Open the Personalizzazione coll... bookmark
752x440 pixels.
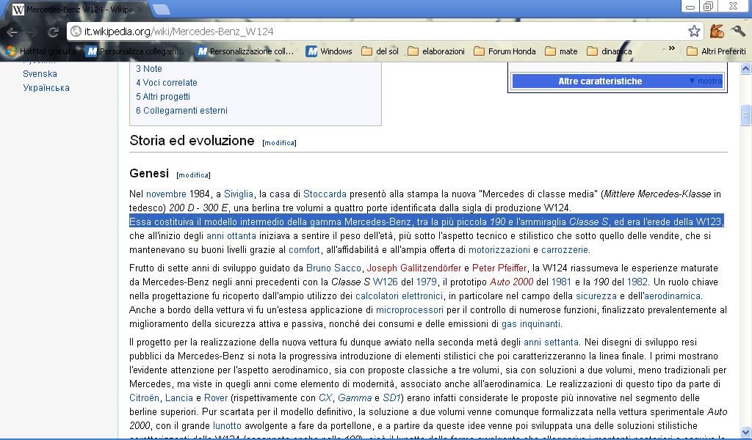(245, 51)
